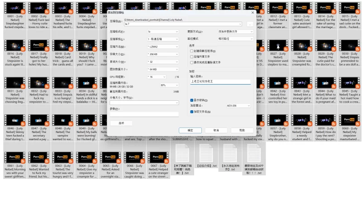Enable 创建自解压程序 checkbox
Image resolution: width=362 pixels, height=212 pixels.
pyautogui.click(x=191, y=51)
